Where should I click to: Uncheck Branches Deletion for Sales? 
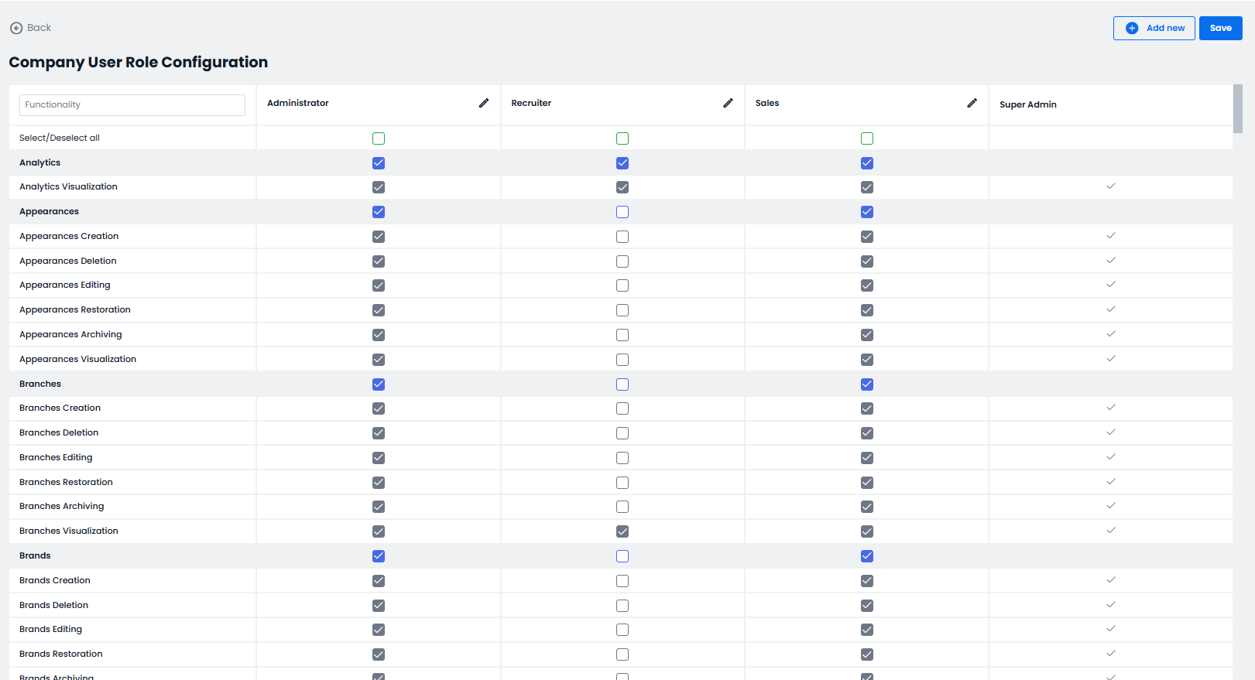[867, 433]
